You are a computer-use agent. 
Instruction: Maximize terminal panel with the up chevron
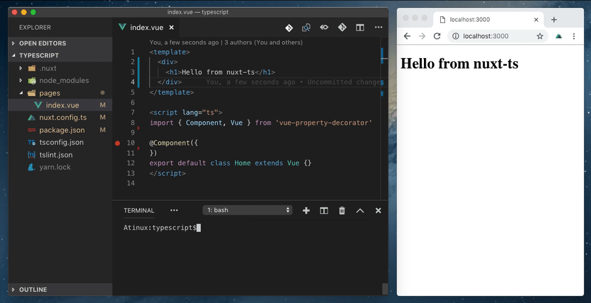point(360,211)
